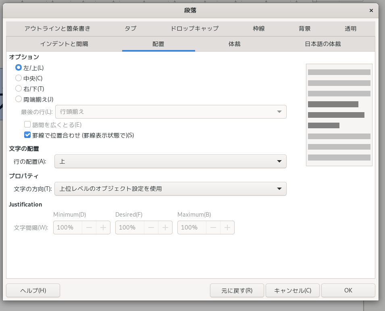Open the 行の配置(A) dropdown
This screenshot has width=385, height=311.
click(x=170, y=161)
